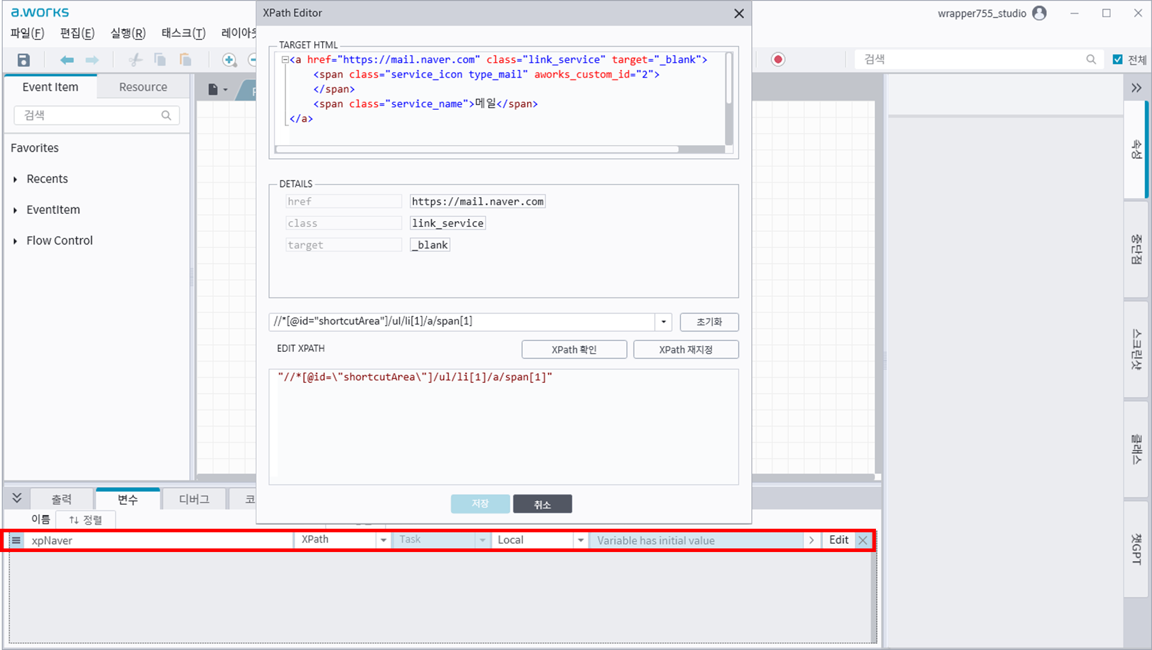Viewport: 1152px width, 650px height.
Task: Open the 속성 side tab
Action: coord(1135,149)
